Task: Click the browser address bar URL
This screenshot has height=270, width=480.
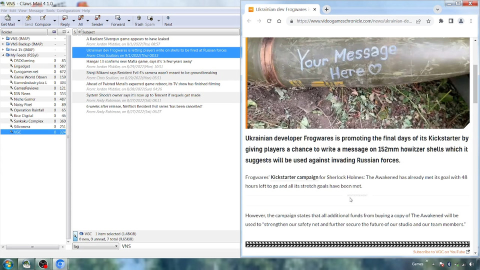Action: [x=354, y=21]
